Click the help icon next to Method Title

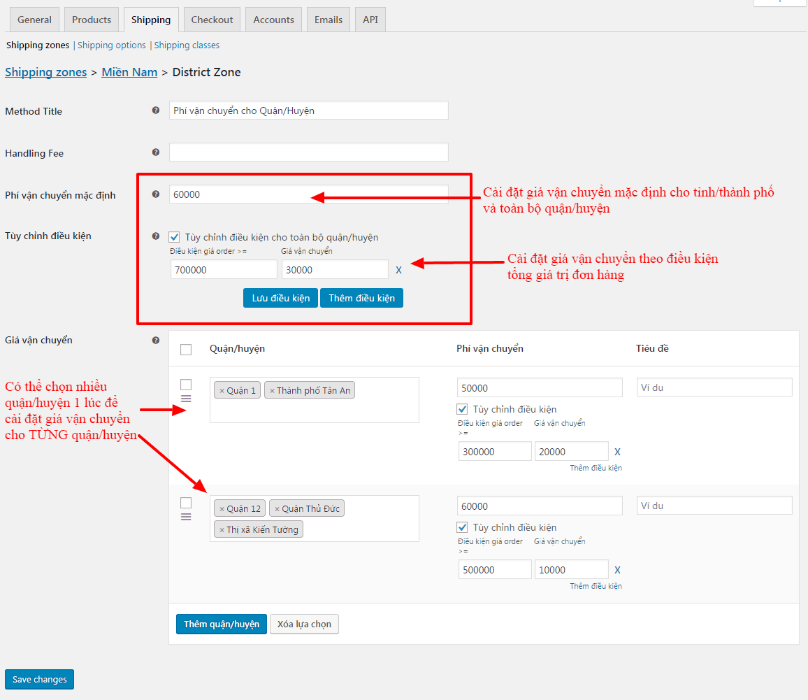(x=155, y=110)
